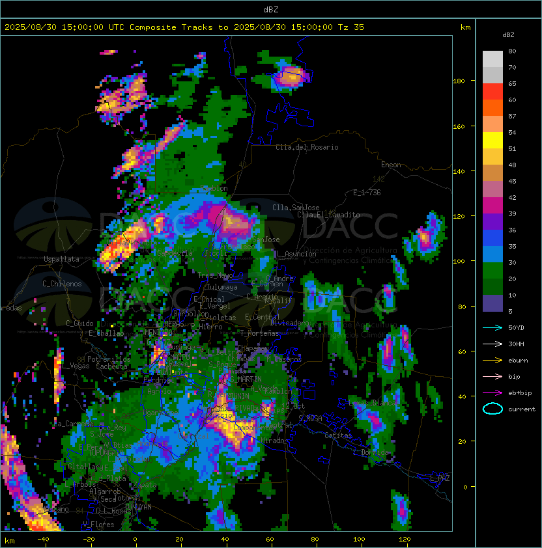Click the 'Tz 35' value in header
Viewport: 542px width, 548px height.
351,27
